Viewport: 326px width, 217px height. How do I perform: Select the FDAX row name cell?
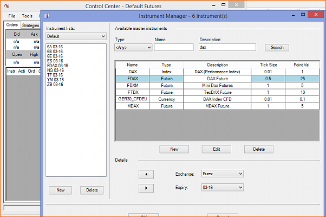point(133,79)
